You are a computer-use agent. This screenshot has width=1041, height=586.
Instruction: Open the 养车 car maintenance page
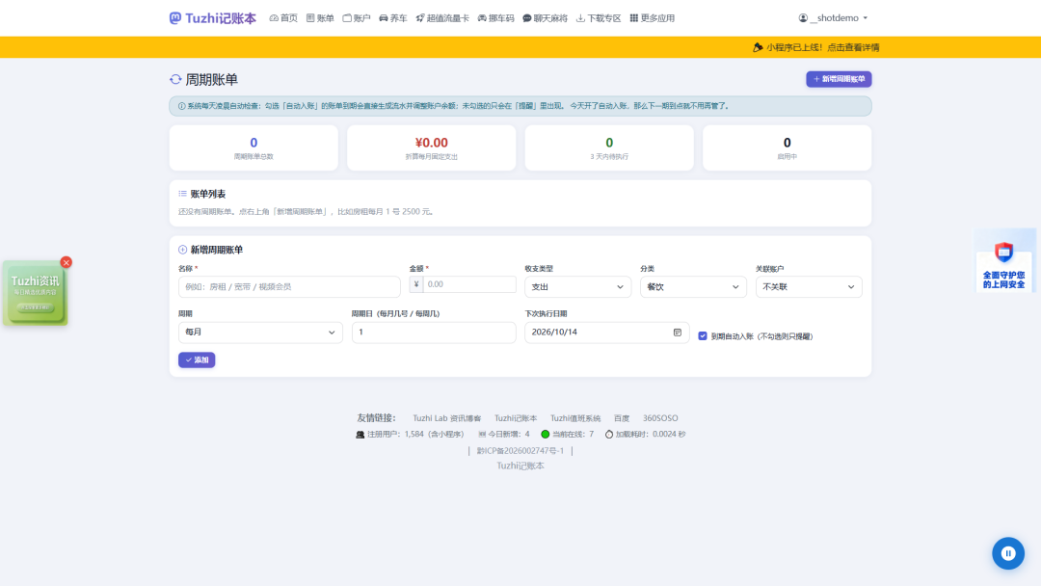393,18
